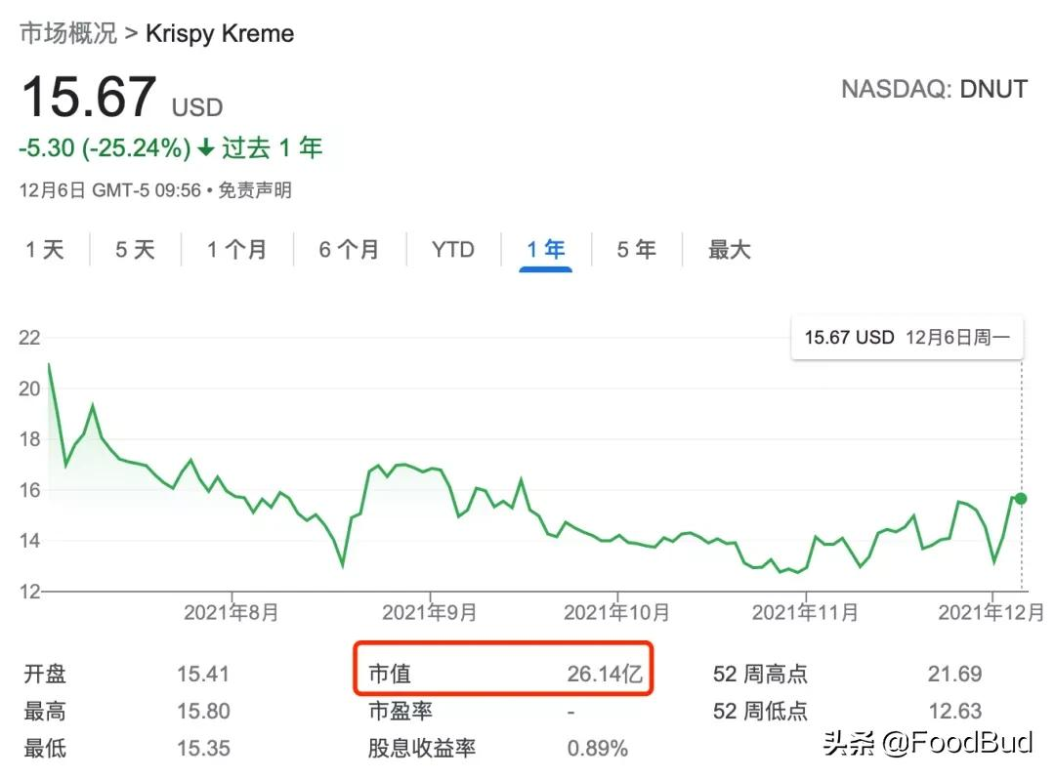Click the 股息收益率 value 0.89%
1055x779 pixels.
click(598, 748)
